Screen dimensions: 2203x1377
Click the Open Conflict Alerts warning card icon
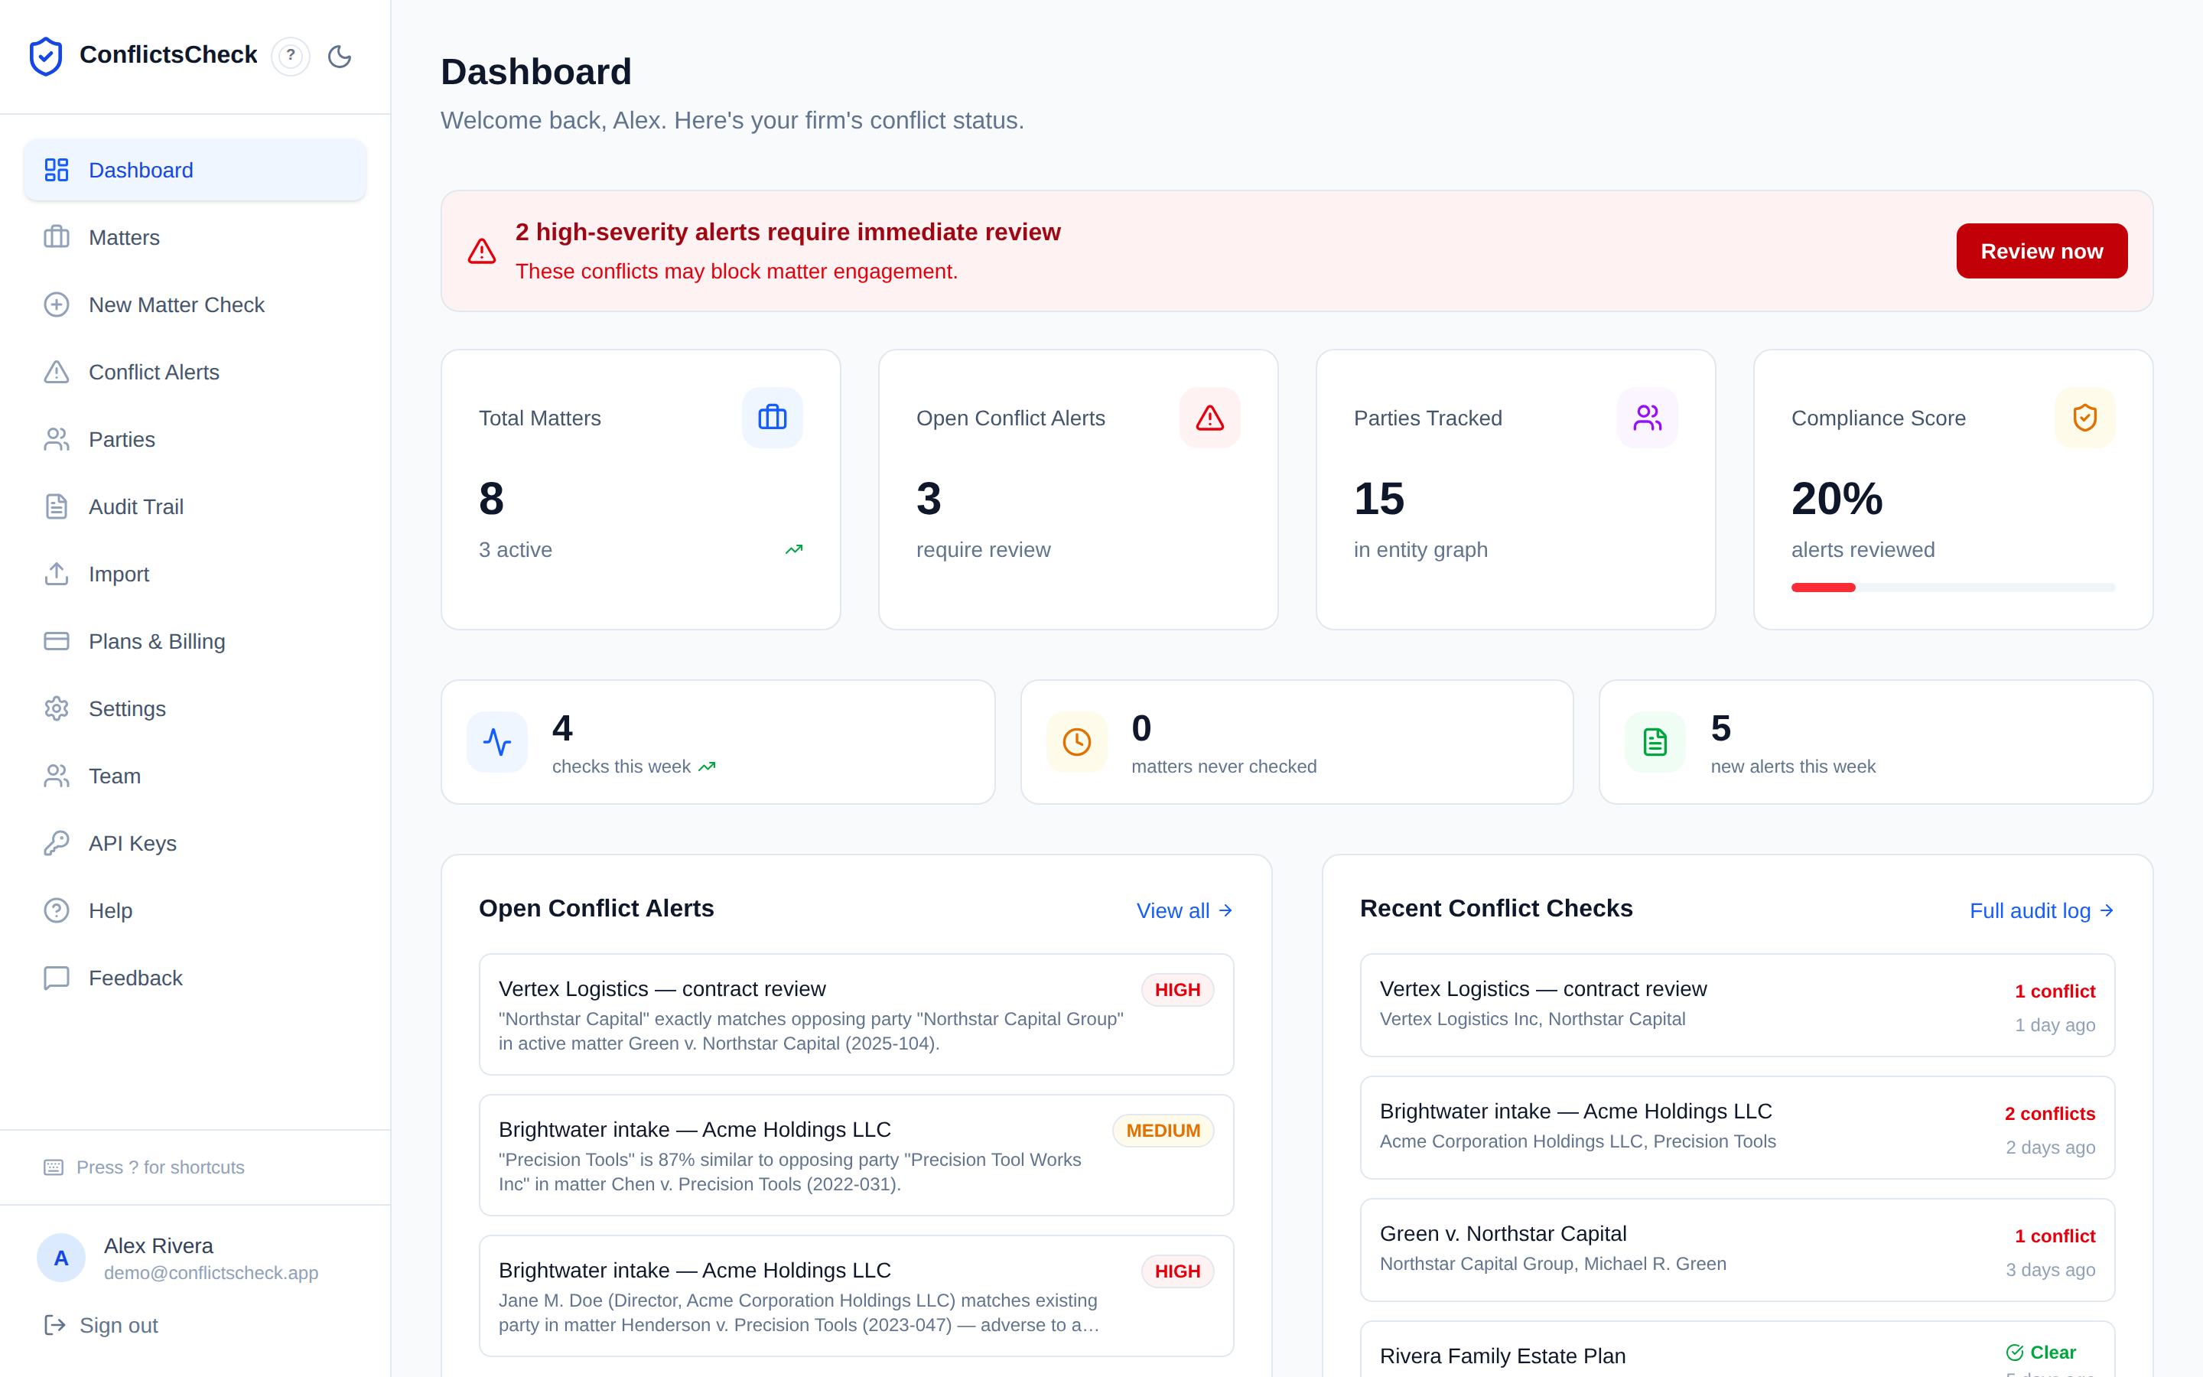tap(1210, 418)
